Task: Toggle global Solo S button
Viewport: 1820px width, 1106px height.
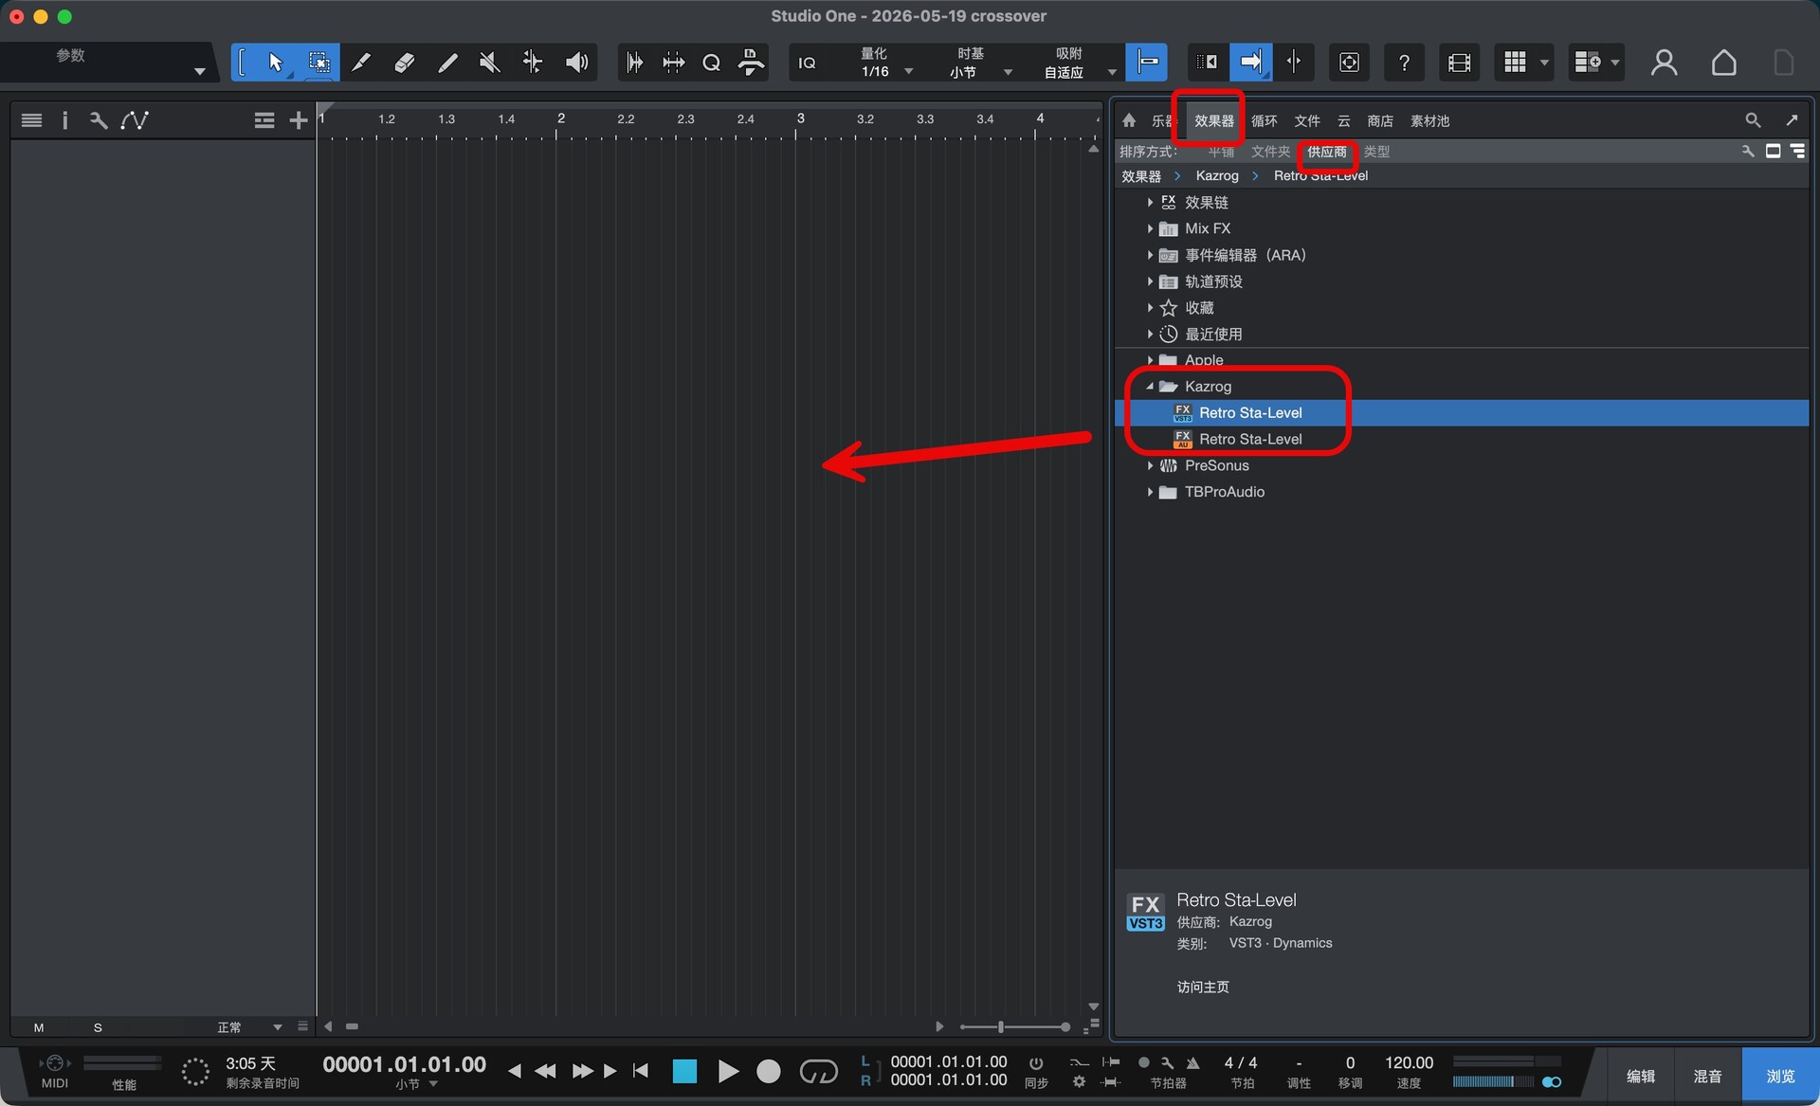Action: (98, 1027)
